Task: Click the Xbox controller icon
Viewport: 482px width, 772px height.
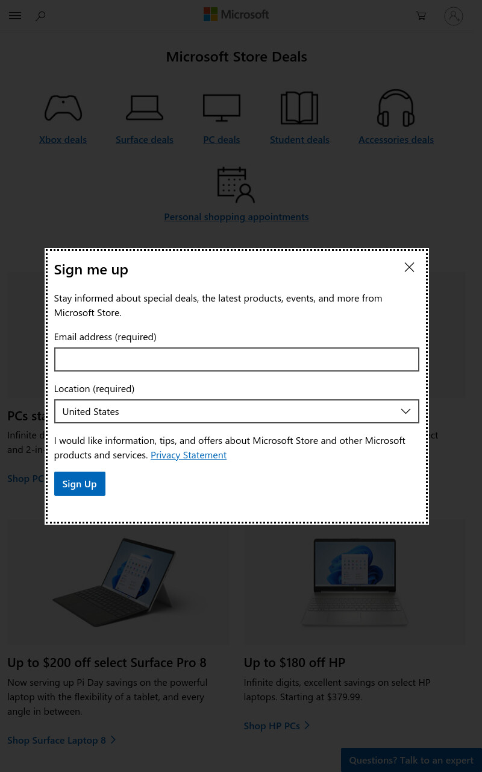Action: 63,108
